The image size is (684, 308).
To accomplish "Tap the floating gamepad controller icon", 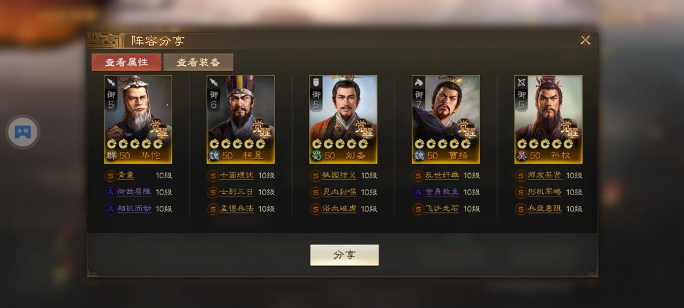I will [23, 132].
